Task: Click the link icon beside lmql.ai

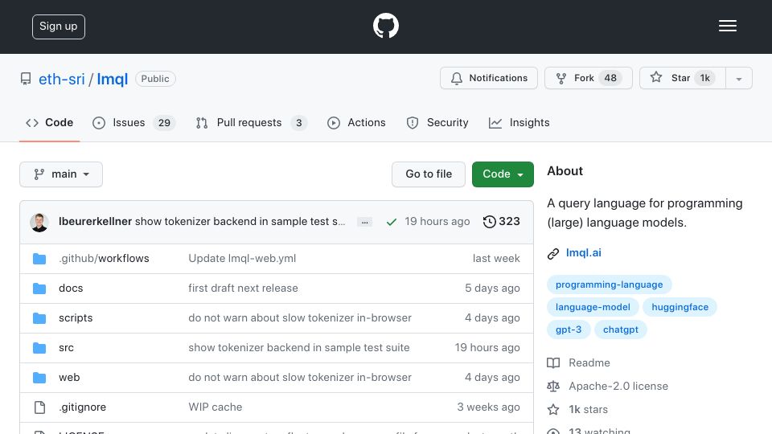Action: pyautogui.click(x=553, y=253)
